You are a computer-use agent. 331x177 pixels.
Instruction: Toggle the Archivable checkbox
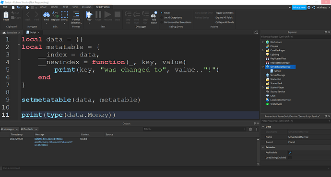point(290,153)
